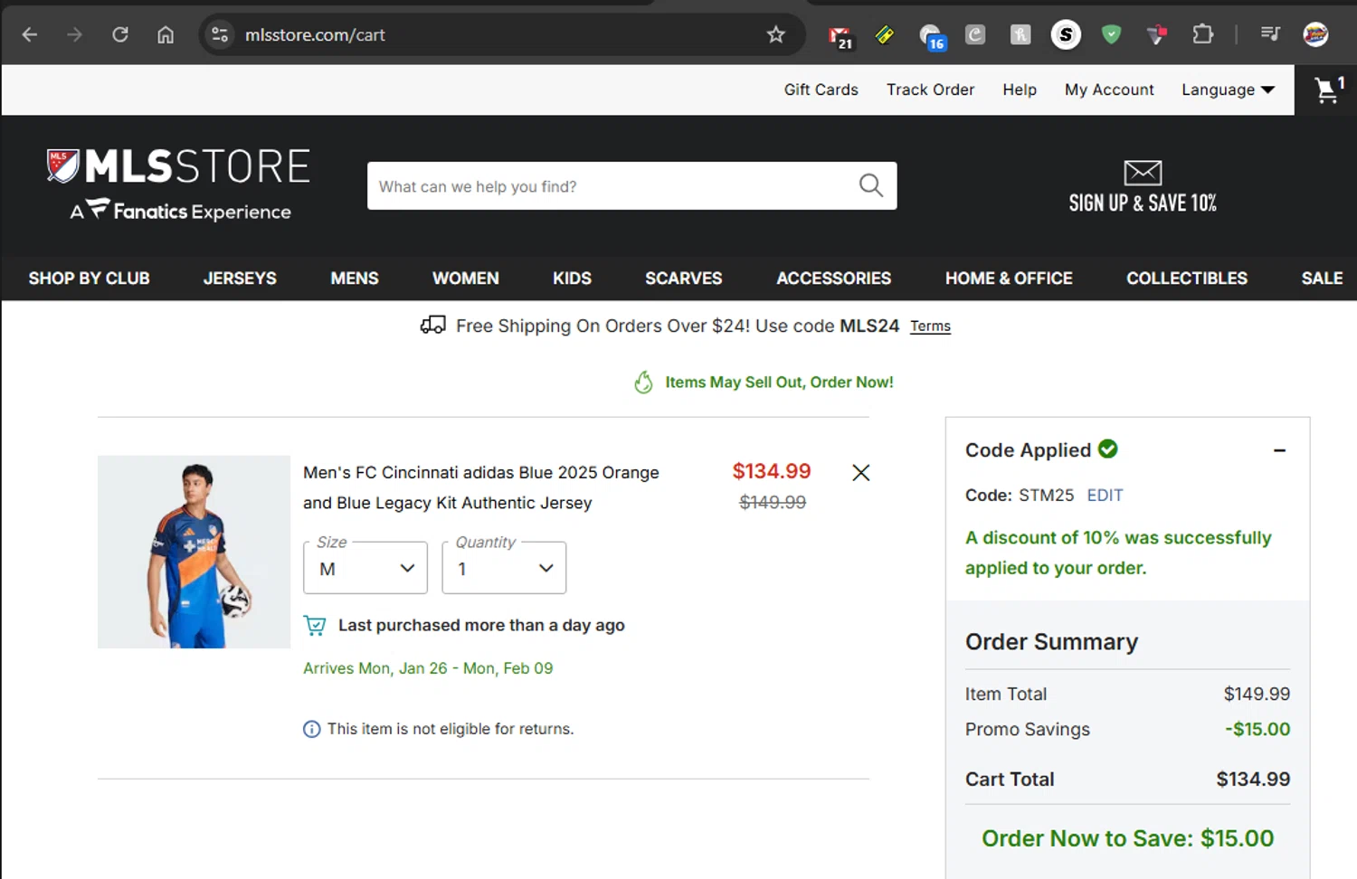The image size is (1357, 879).
Task: Submit search with the magnifying glass icon
Action: tap(871, 185)
